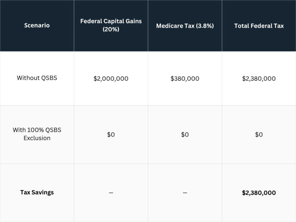Screen dimensions: 296x222
Task: Click the dash under Medicare Tax column
Action: [185, 193]
